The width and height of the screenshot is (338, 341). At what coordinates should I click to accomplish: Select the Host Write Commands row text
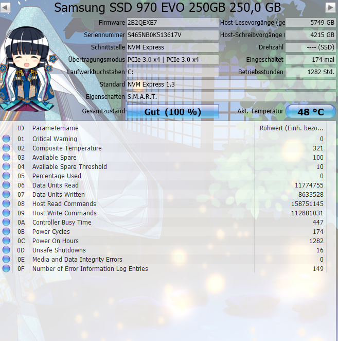(x=64, y=213)
